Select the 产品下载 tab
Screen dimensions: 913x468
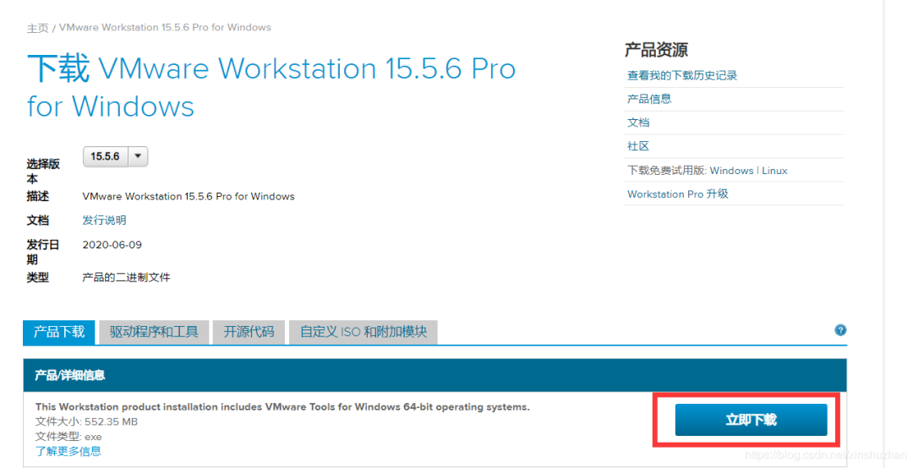[x=59, y=332]
